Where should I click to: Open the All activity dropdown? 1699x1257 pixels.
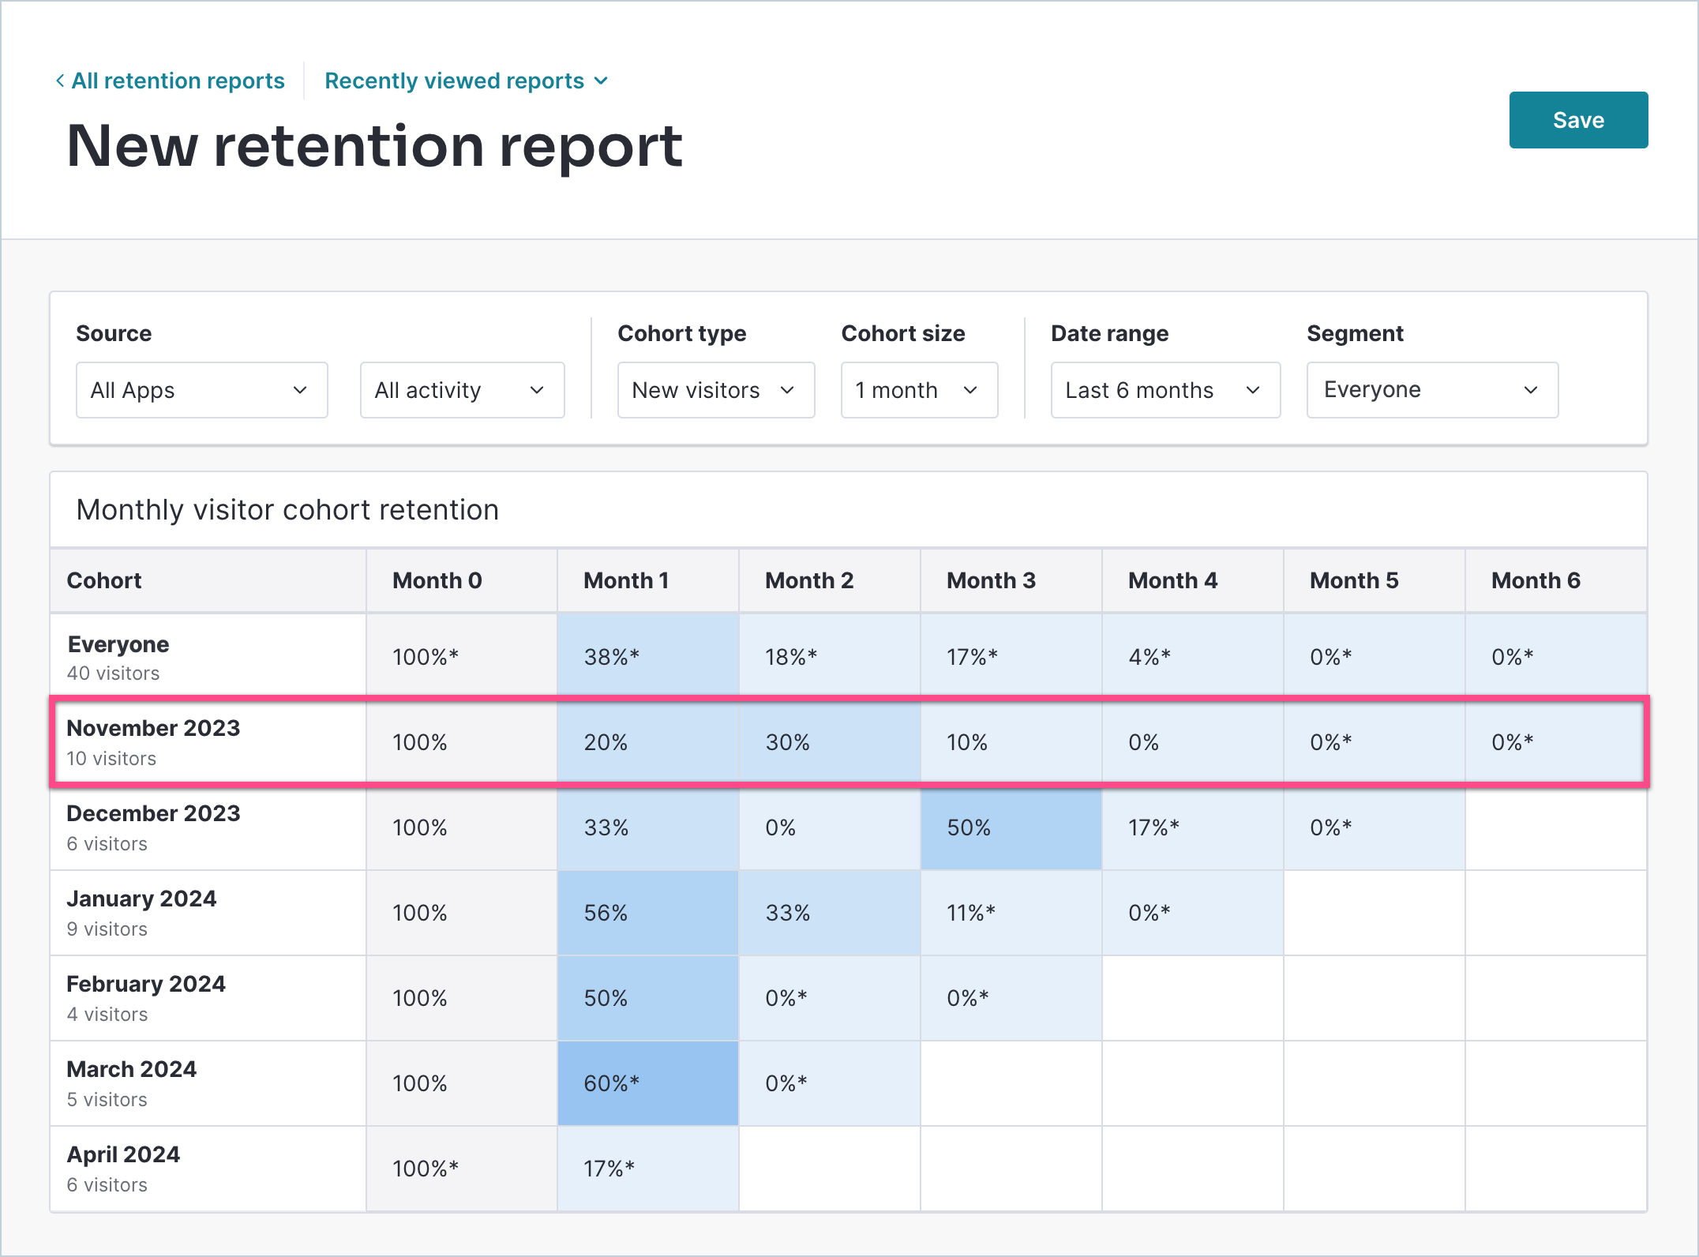coord(461,389)
